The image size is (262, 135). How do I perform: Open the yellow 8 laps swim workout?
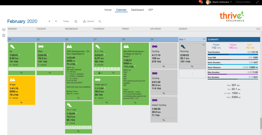(x=22, y=88)
